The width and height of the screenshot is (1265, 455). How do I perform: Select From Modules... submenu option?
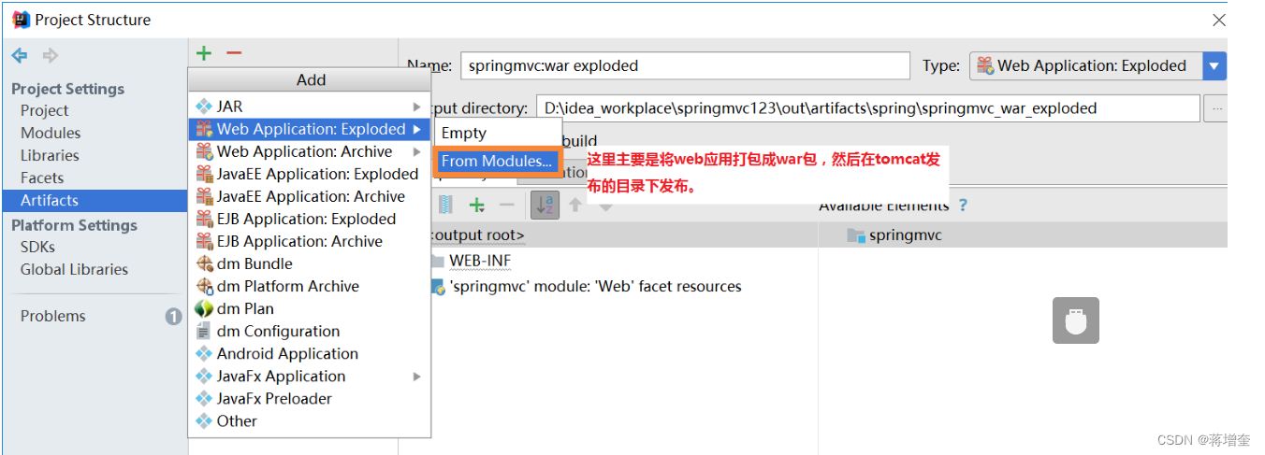497,161
